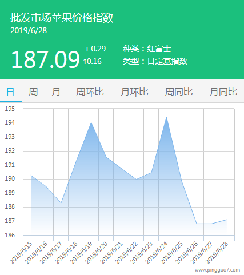The image size is (244, 275).
Task: Click the x-axis label 2019/6/26
Action: [187, 253]
